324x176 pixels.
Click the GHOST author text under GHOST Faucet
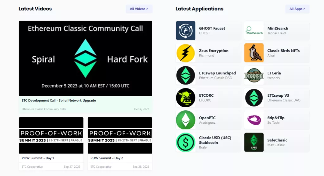point(204,33)
